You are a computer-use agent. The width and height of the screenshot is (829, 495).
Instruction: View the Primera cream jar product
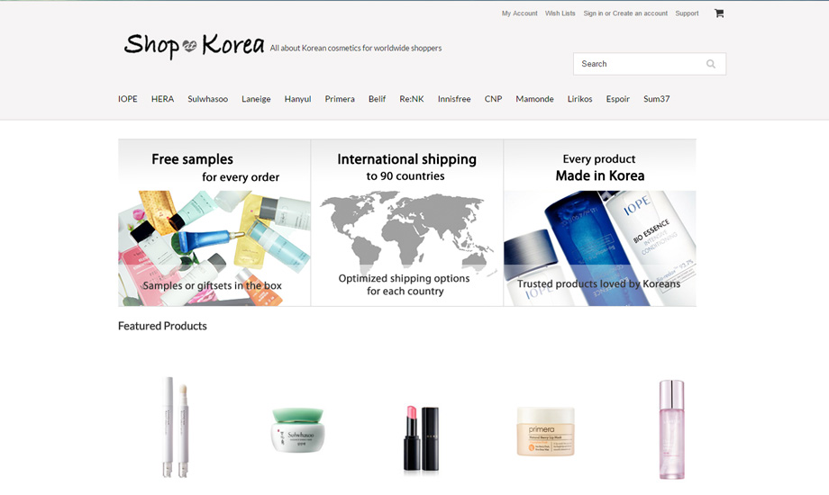(x=545, y=431)
